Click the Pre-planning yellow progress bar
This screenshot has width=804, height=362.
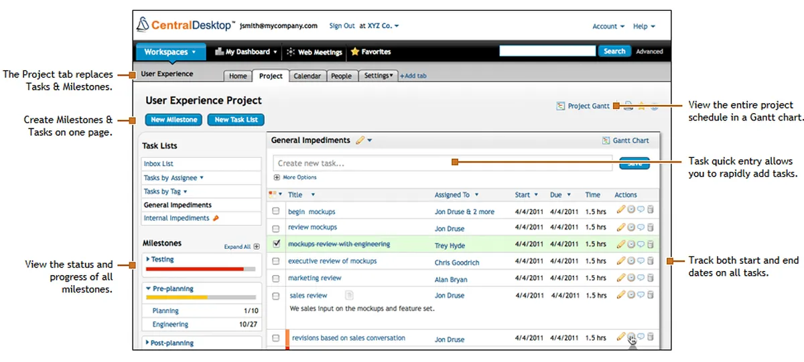(x=177, y=297)
